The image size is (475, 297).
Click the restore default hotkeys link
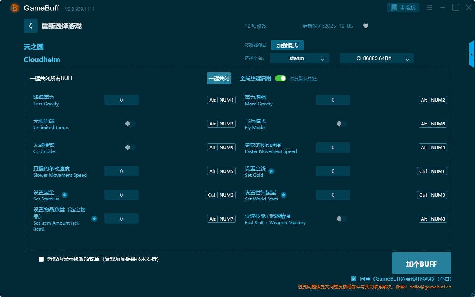click(303, 79)
